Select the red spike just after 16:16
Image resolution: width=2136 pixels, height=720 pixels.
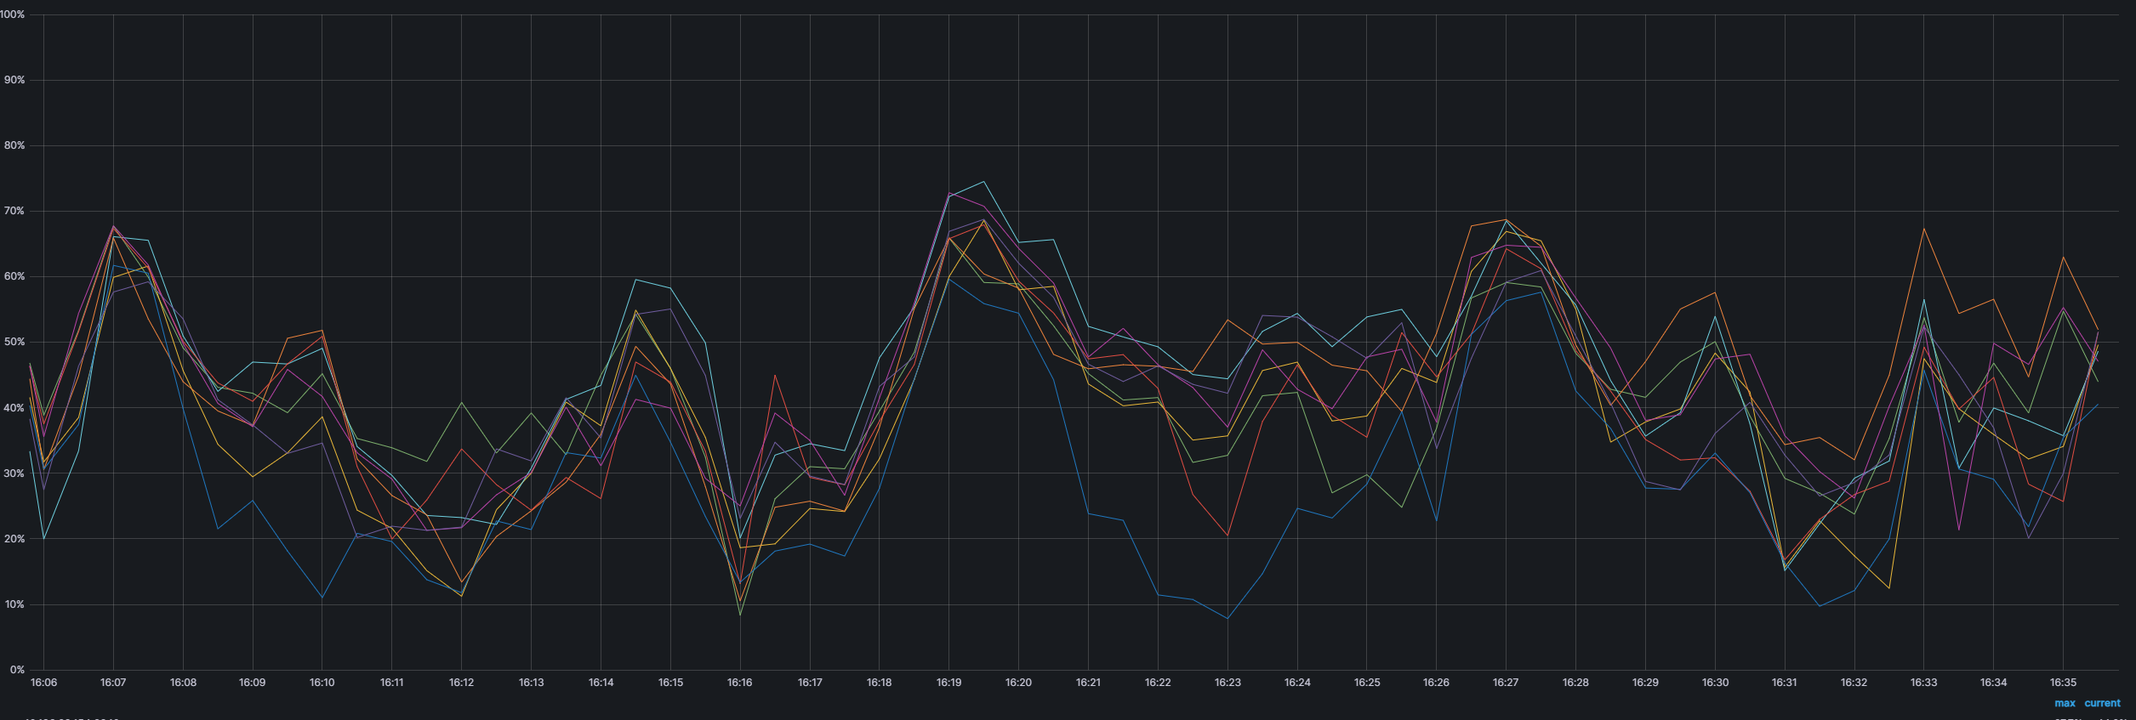coord(775,376)
